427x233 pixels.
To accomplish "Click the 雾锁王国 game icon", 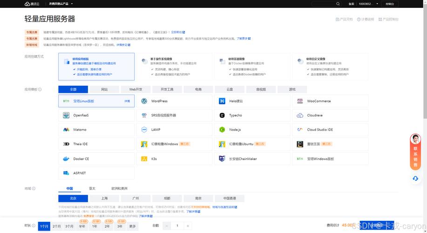I will click(x=300, y=144).
